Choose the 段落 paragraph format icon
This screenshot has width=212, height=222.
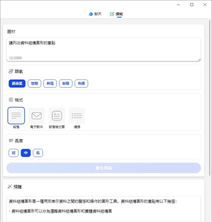16,116
